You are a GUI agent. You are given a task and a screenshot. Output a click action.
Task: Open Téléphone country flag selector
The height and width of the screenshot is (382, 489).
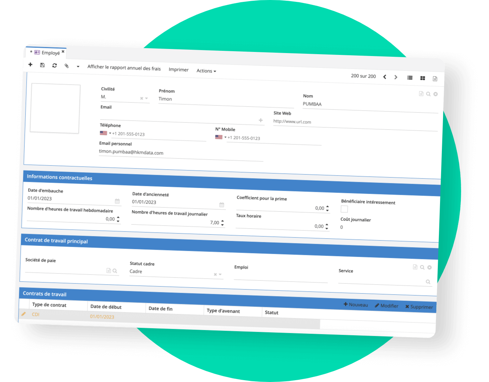[x=105, y=133]
